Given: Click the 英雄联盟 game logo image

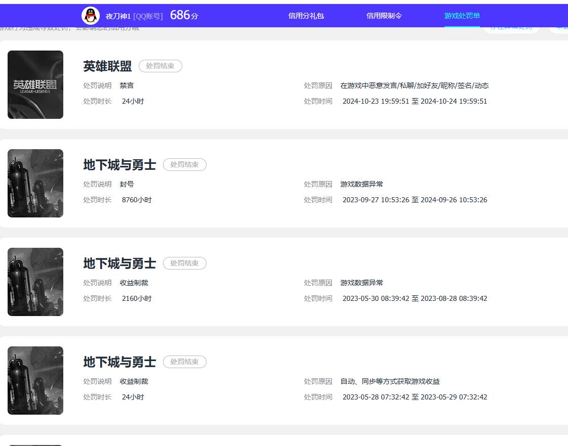Looking at the screenshot, I should click(x=35, y=84).
